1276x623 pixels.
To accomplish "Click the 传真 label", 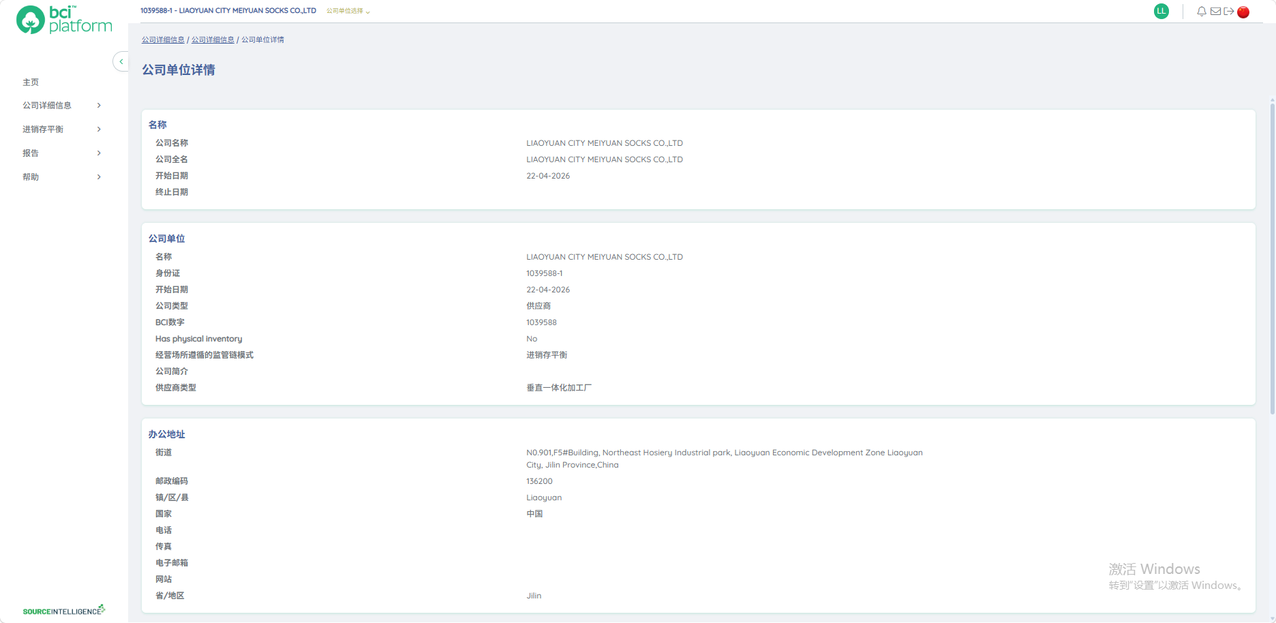I will pos(164,547).
